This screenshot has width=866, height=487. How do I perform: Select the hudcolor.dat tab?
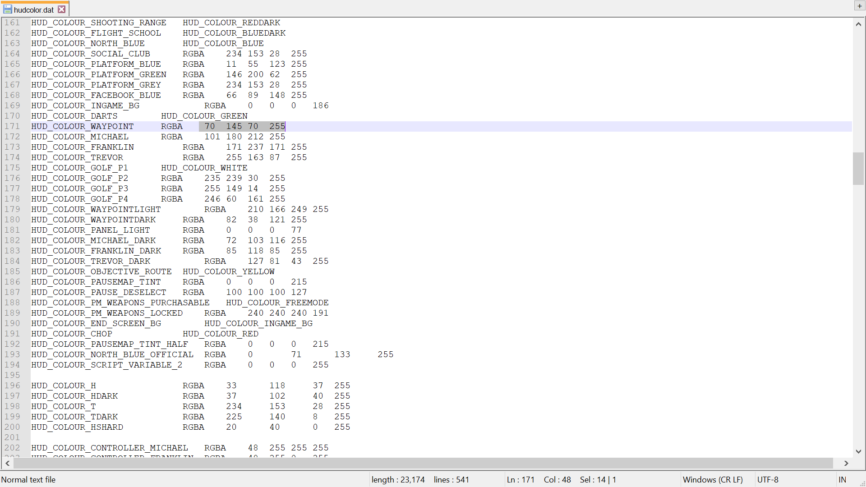34,9
